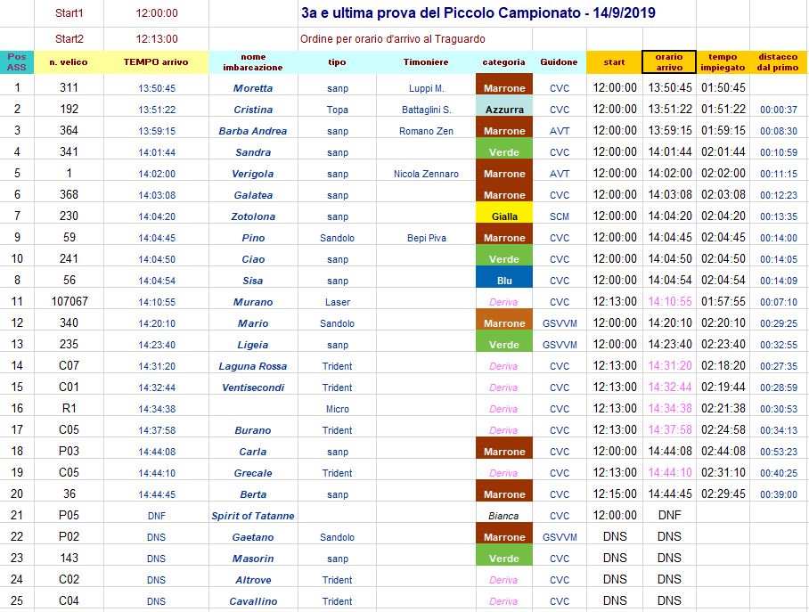Click boat name 'Altrove'
809x612 pixels.
(x=253, y=580)
